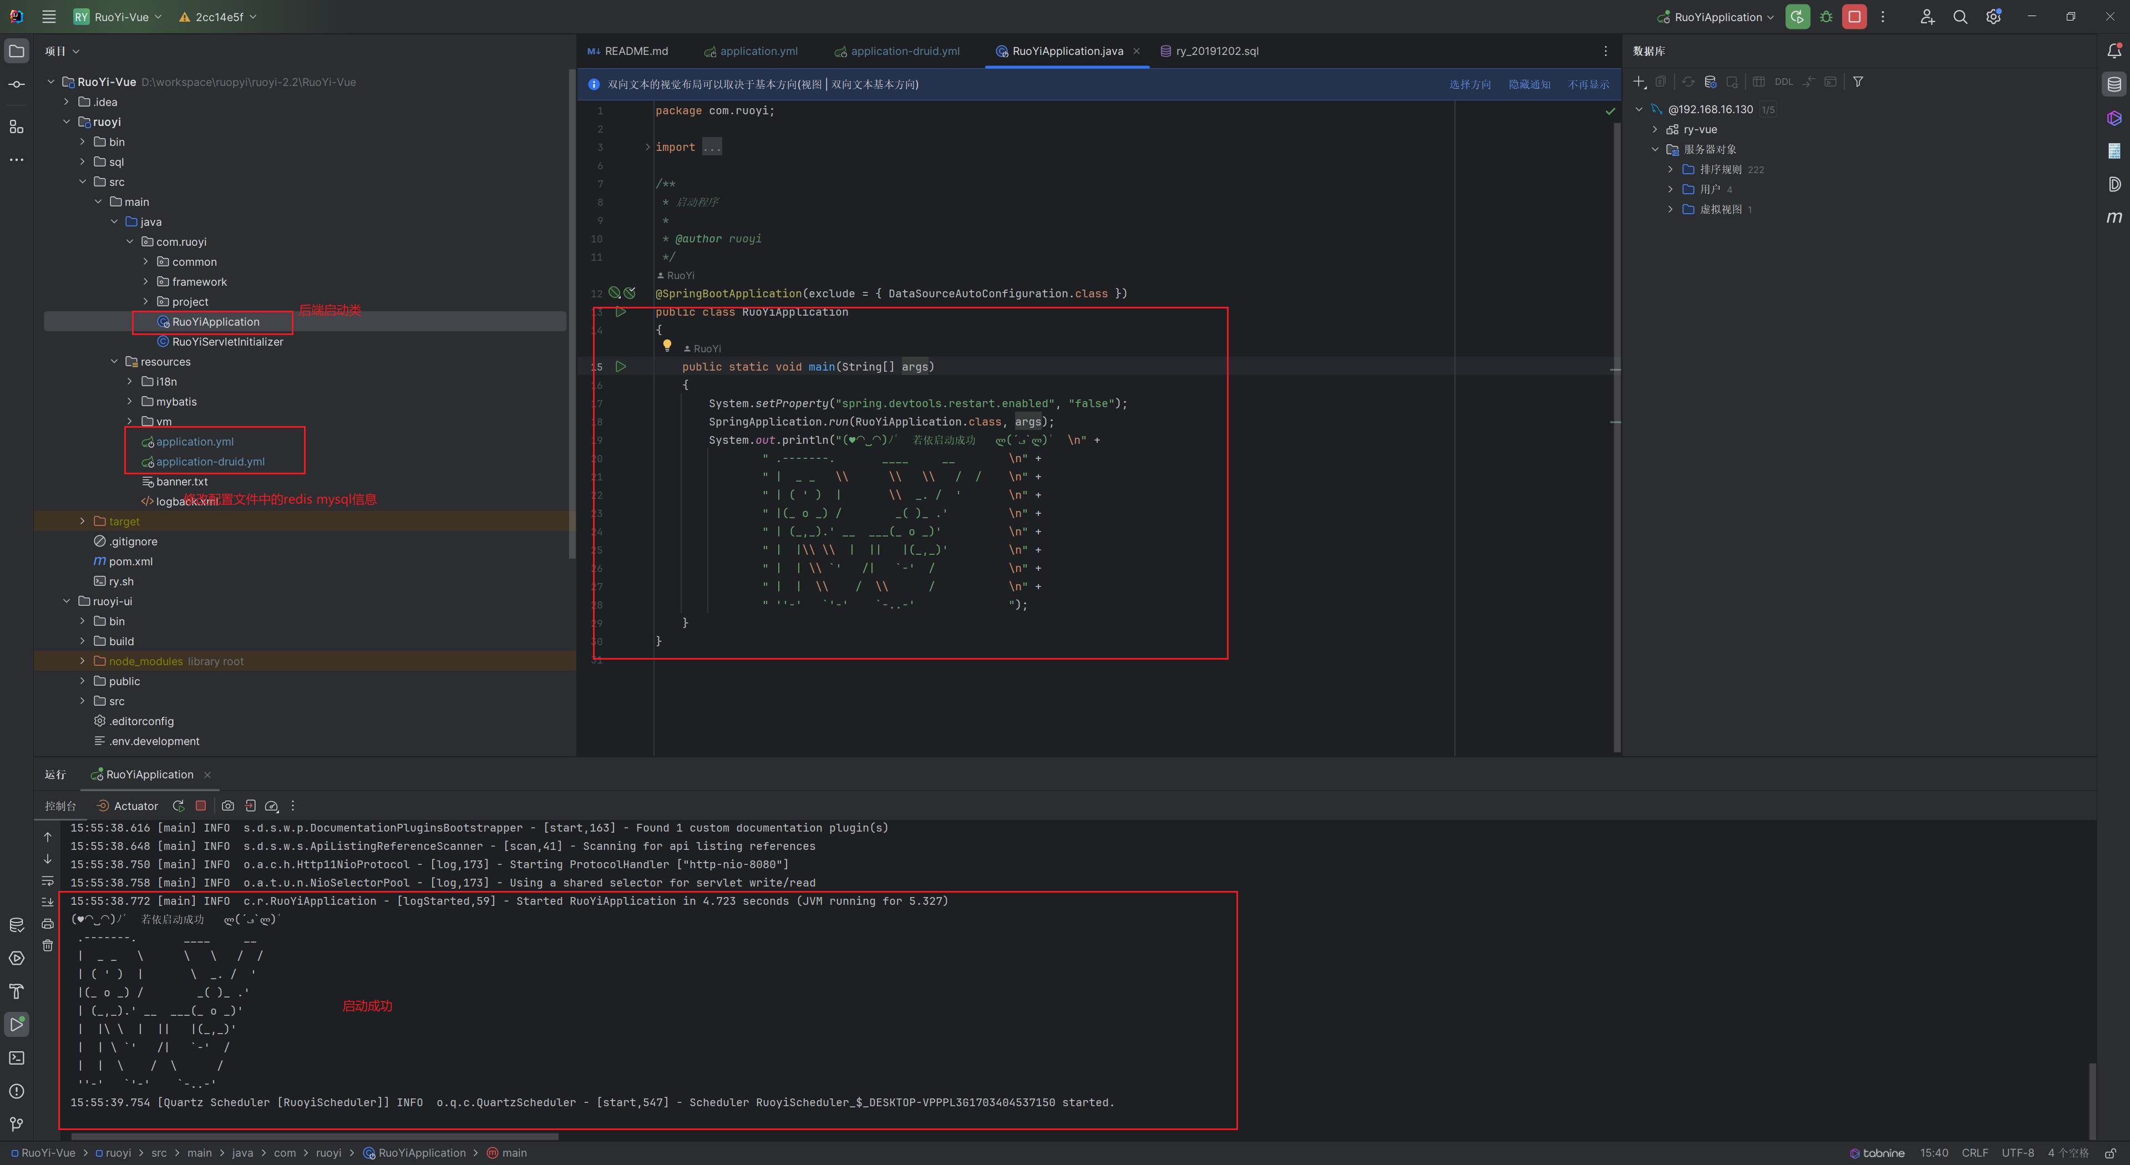Open RuoYiApplication run configuration dropdown
The width and height of the screenshot is (2130, 1165).
(x=1717, y=17)
